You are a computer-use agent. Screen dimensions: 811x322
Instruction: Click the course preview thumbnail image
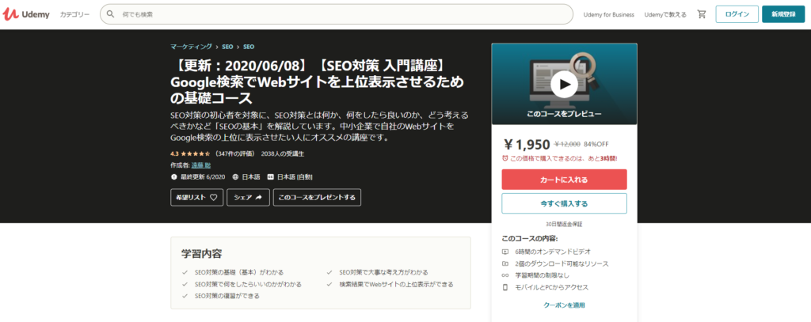tap(564, 84)
